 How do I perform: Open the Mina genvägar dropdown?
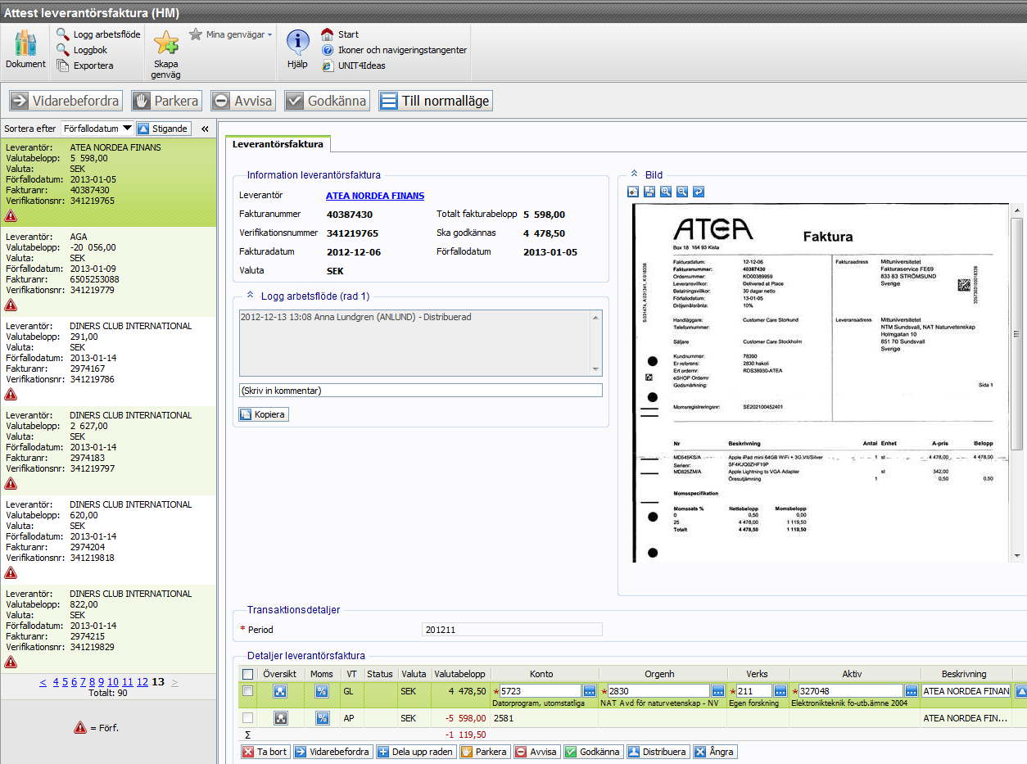pos(231,34)
